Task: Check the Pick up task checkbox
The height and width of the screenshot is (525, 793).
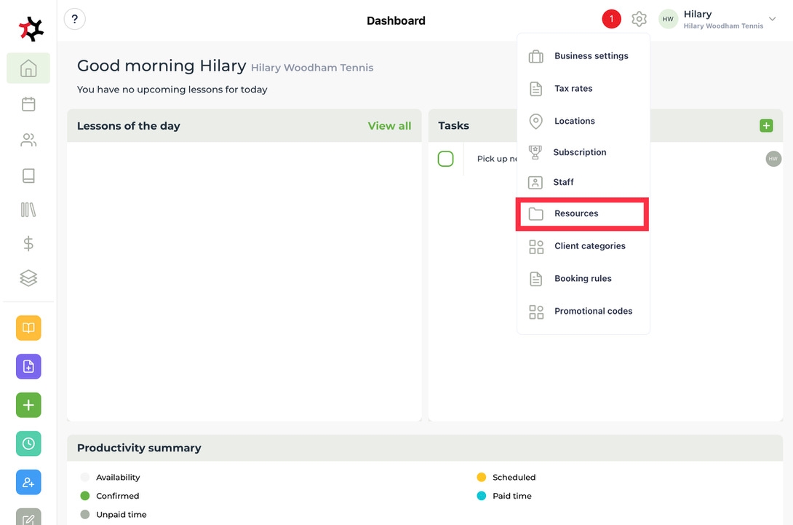Action: pyautogui.click(x=446, y=159)
